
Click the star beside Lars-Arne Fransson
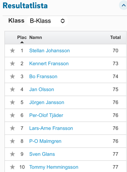[x=12, y=128]
